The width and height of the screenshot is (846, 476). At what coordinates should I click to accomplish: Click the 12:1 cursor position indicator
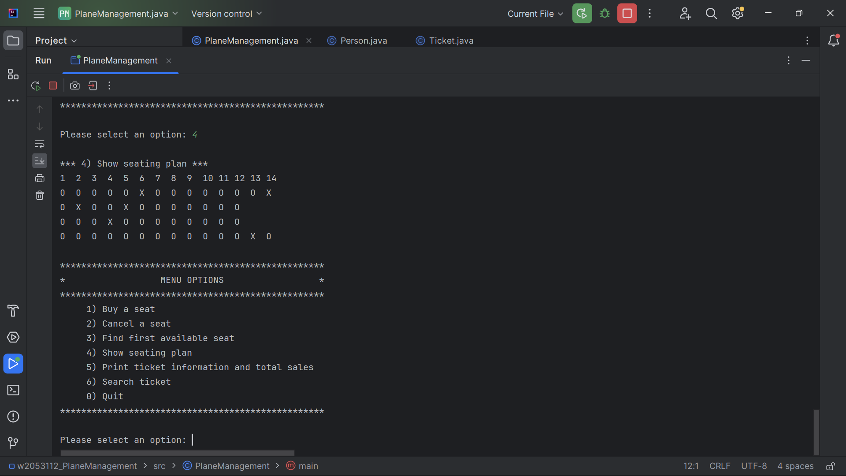[x=691, y=466]
